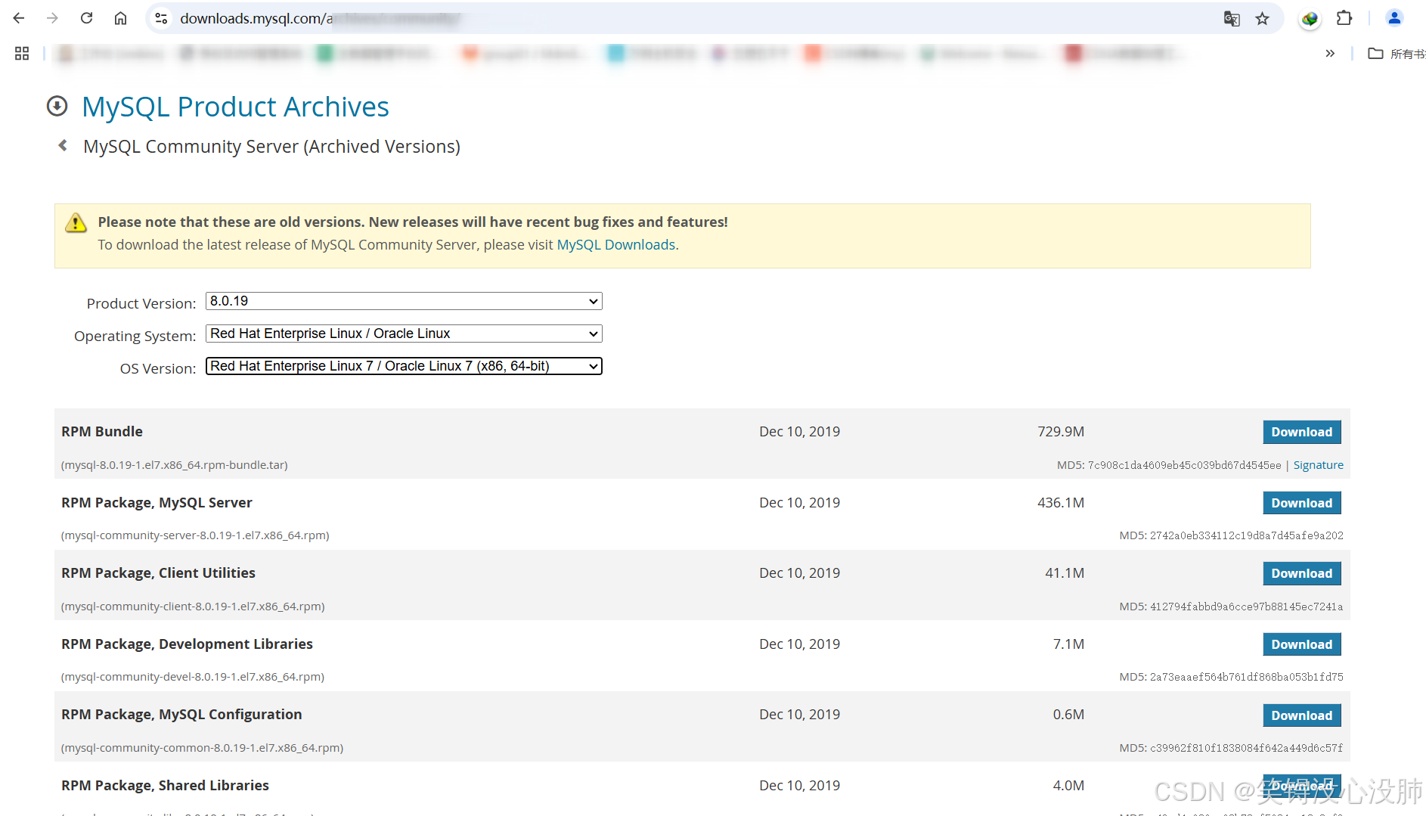1426x816 pixels.
Task: Go back using arrow beside Community Server heading
Action: click(63, 145)
